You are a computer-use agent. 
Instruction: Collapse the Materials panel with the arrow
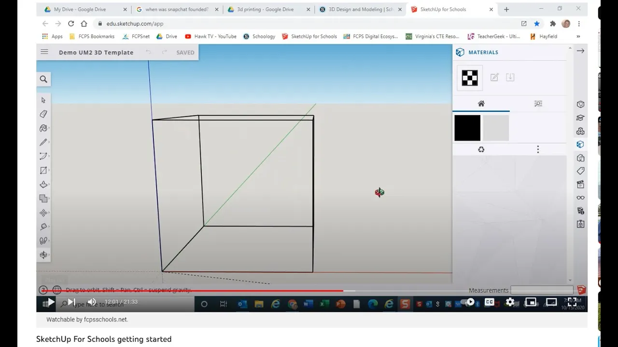pos(580,51)
